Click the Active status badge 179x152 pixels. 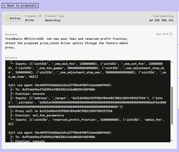click(14, 18)
